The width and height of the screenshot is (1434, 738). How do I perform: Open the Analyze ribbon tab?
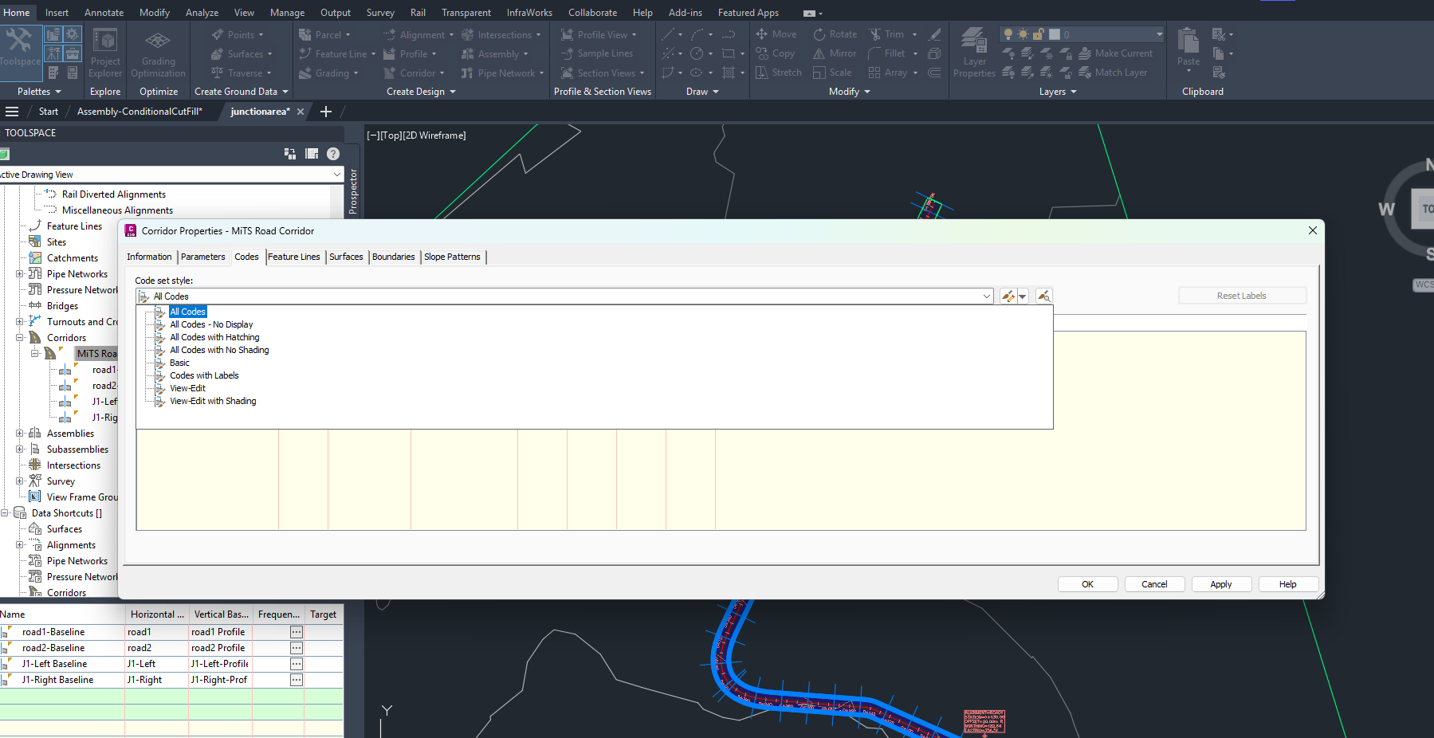tap(202, 13)
